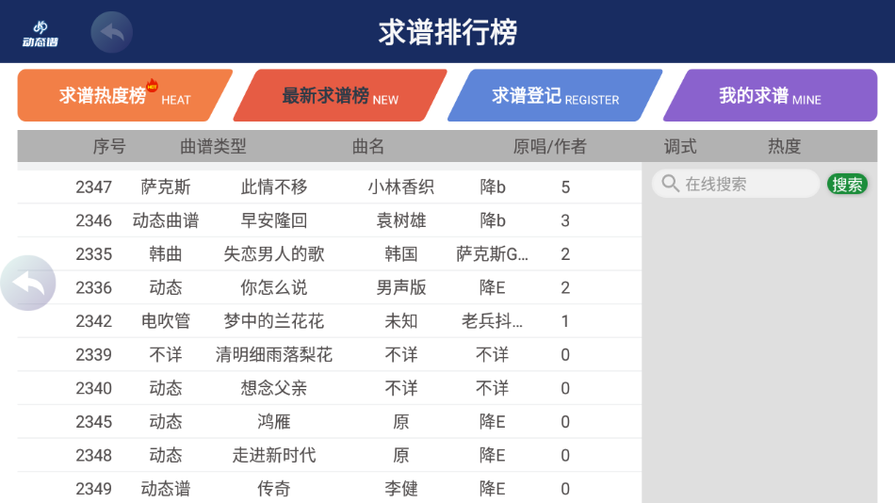Click the row 想念父亲
This screenshot has width=895, height=503.
pos(274,388)
